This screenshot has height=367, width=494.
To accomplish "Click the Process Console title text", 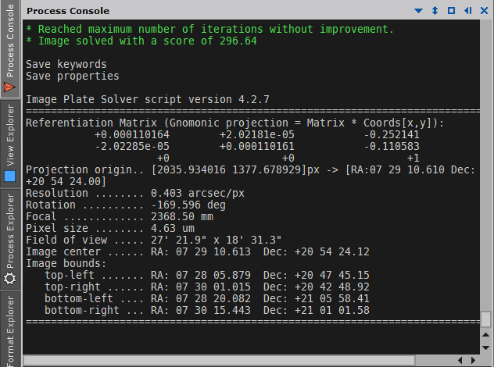I will pyautogui.click(x=68, y=11).
